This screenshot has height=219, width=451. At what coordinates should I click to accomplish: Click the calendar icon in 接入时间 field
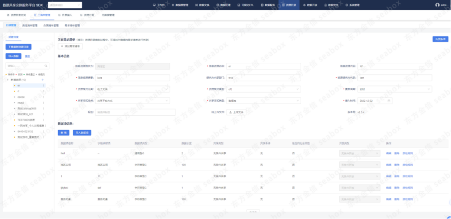(389, 101)
